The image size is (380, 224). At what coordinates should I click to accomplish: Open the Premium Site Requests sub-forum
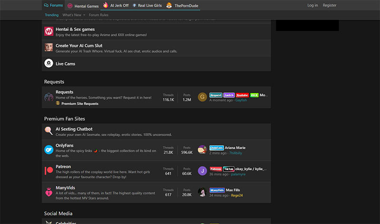click(x=80, y=104)
